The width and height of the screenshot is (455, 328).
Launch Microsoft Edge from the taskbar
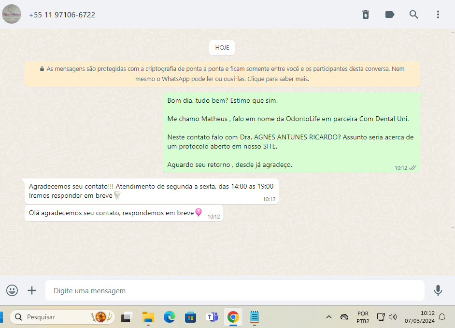click(169, 317)
